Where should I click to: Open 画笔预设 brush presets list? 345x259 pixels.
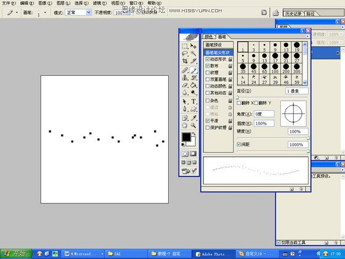(x=218, y=45)
